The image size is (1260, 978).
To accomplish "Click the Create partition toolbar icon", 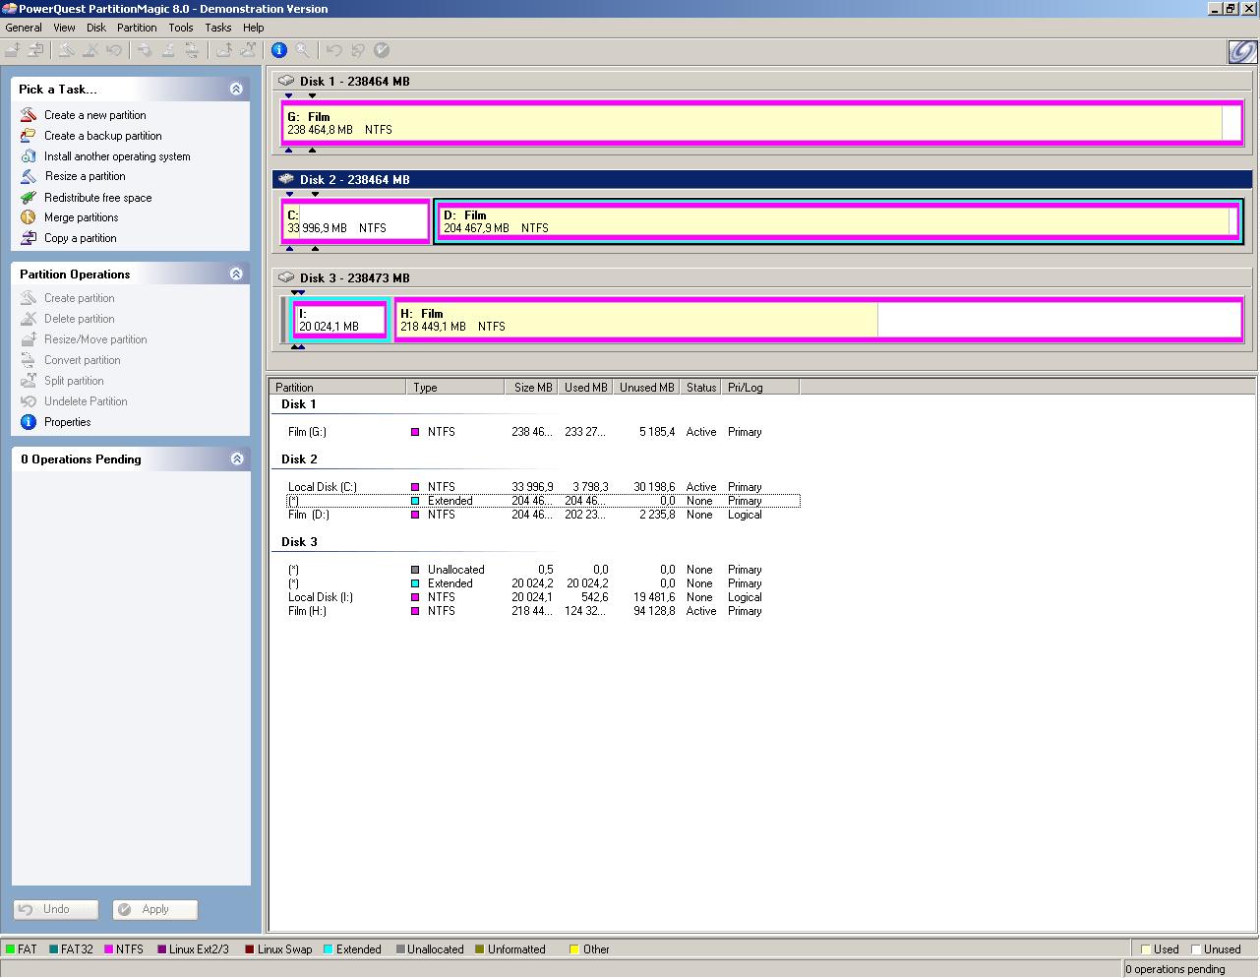I will (66, 50).
